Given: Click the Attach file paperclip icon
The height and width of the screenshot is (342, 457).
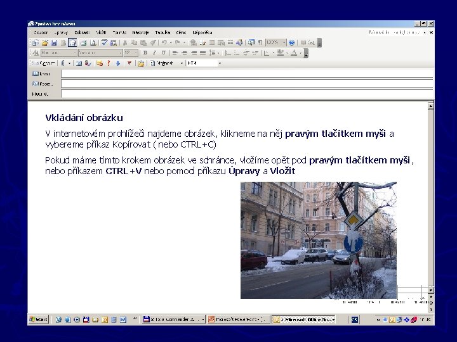Looking at the screenshot, I should 63,63.
